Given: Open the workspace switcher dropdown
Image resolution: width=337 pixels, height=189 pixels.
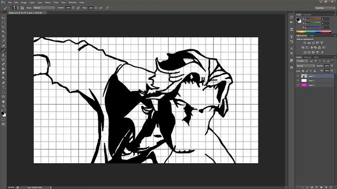Looking at the screenshot, I should 325,8.
